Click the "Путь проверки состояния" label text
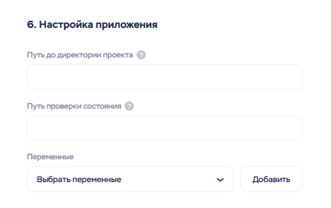This screenshot has height=208, width=331. (74, 106)
